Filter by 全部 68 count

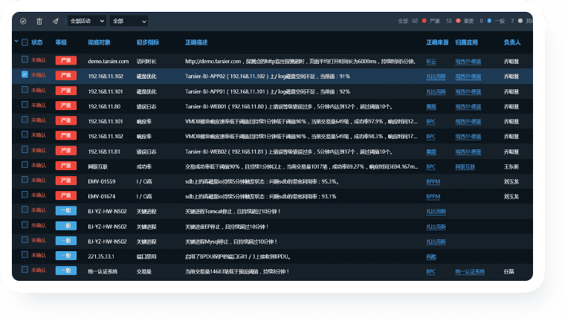coord(408,21)
